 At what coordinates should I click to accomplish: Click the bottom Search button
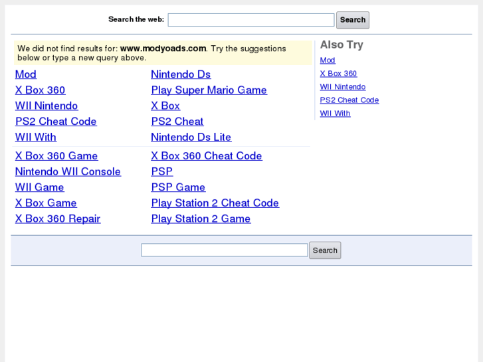325,250
